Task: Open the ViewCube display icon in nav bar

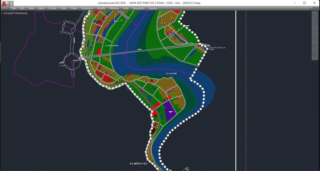Action: pyautogui.click(x=315, y=16)
